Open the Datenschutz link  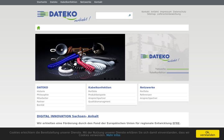coord(180,12)
